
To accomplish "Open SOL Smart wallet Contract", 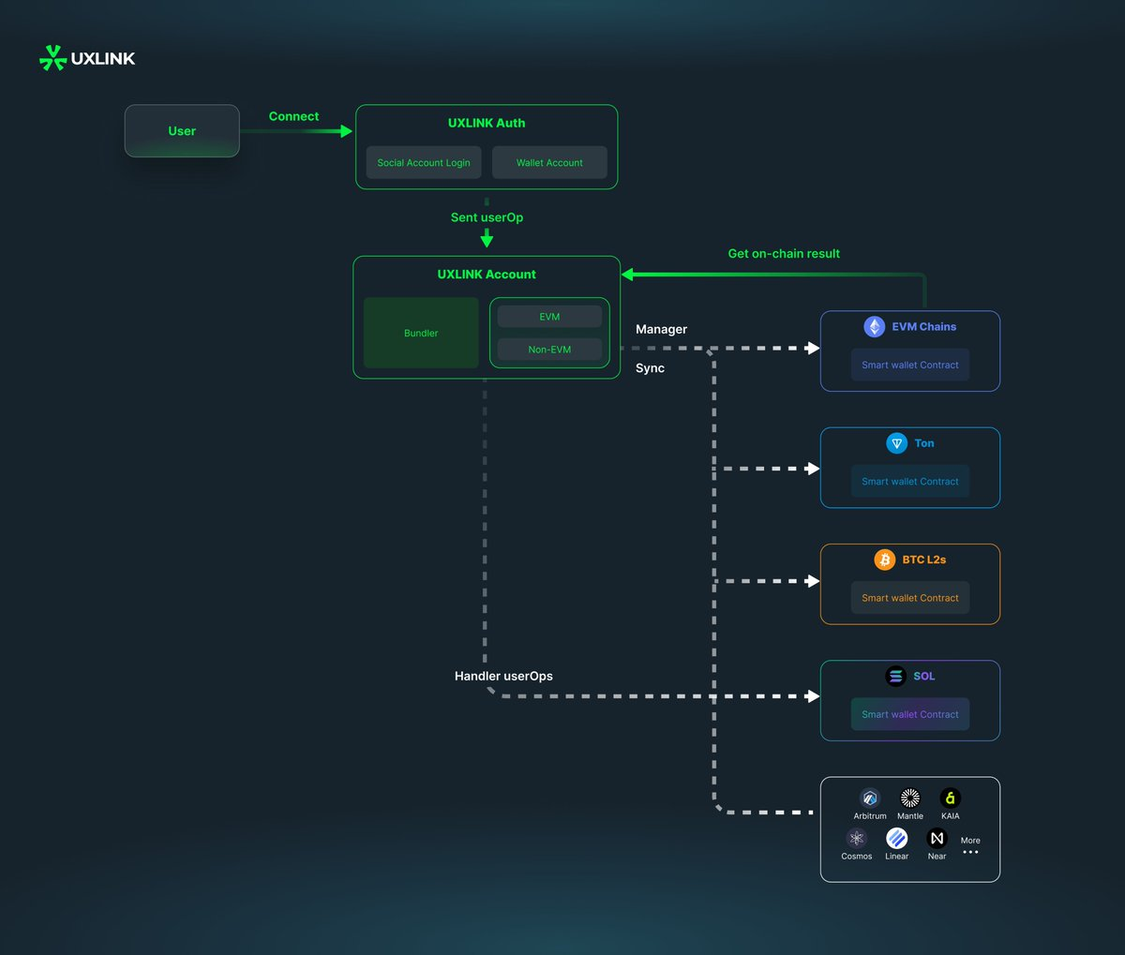I will pos(910,714).
